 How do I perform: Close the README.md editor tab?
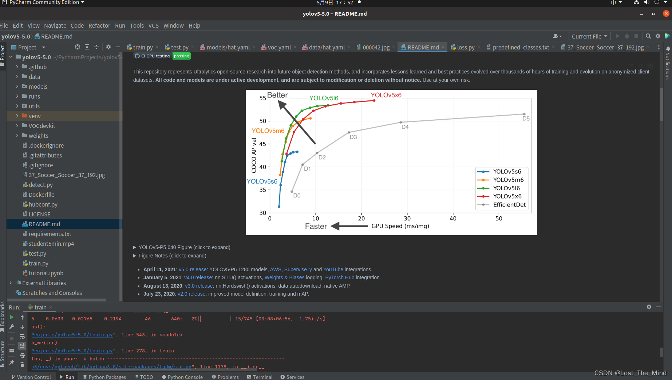pos(443,47)
